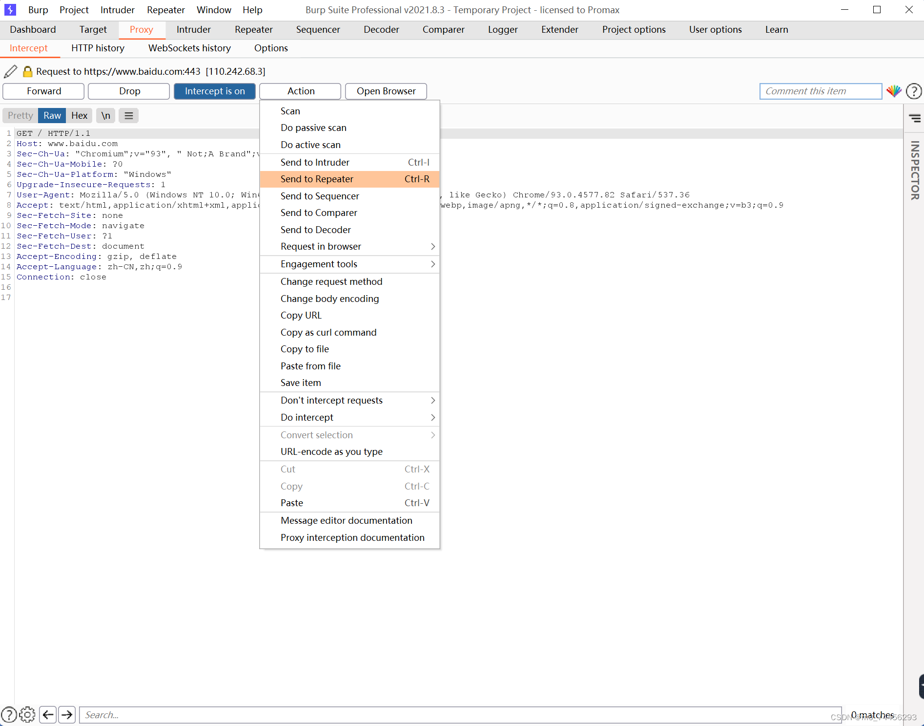Go to previous search match arrow
The height and width of the screenshot is (726, 924).
48,715
